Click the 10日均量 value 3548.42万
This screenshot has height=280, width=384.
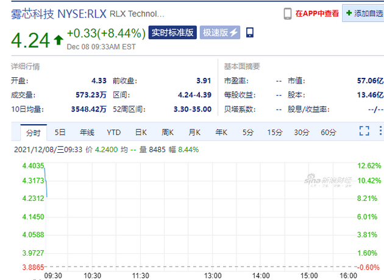coord(89,109)
